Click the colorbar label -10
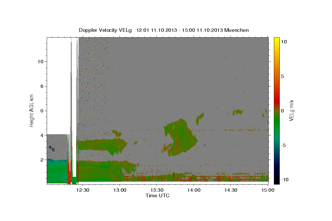This screenshot has height=221, width=332. click(x=285, y=180)
